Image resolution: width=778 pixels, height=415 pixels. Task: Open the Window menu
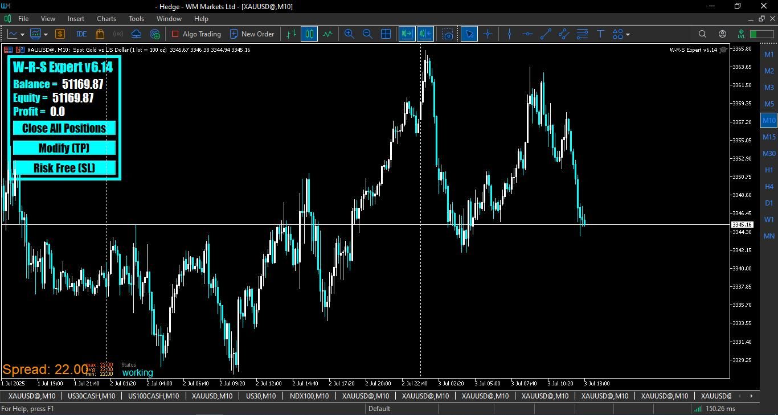point(169,19)
